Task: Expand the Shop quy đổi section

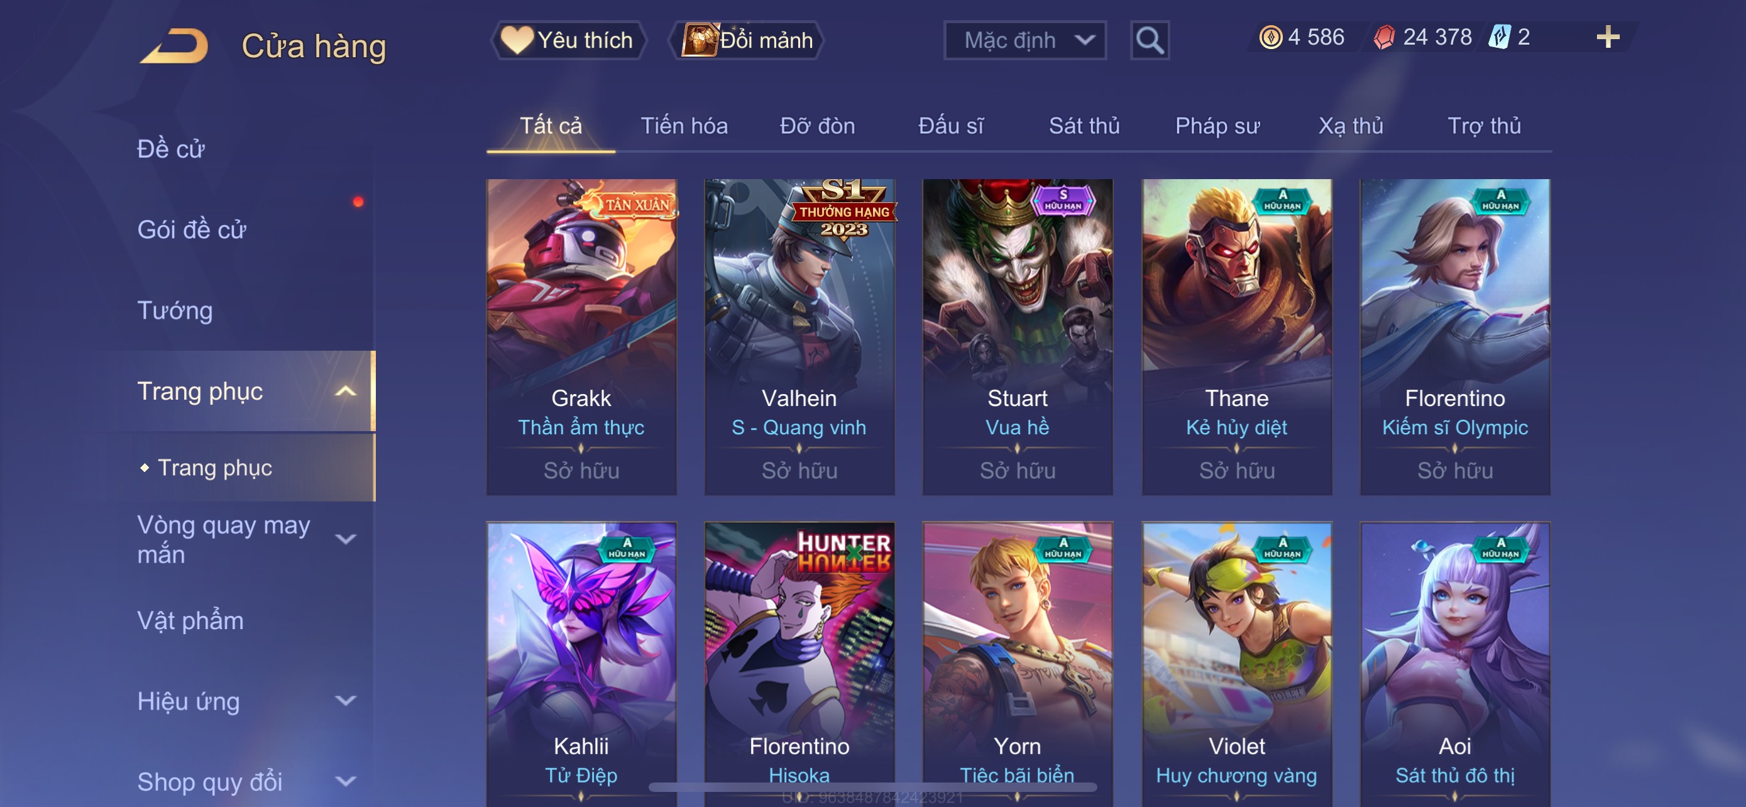Action: point(346,781)
